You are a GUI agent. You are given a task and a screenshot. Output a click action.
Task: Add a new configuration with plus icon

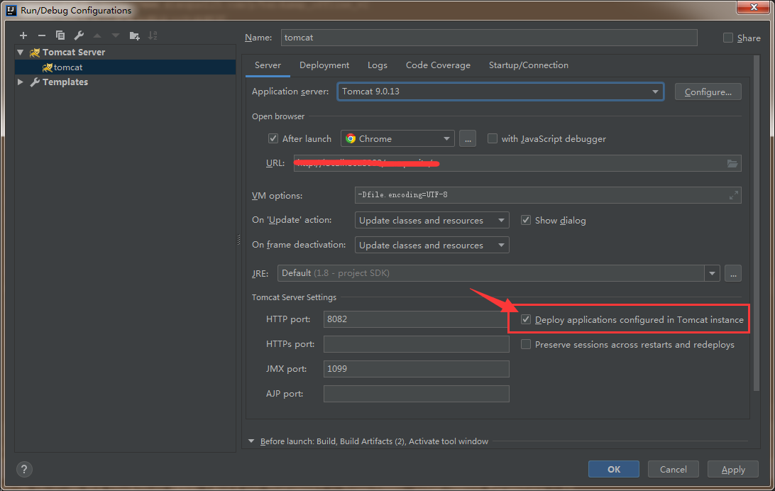[23, 35]
